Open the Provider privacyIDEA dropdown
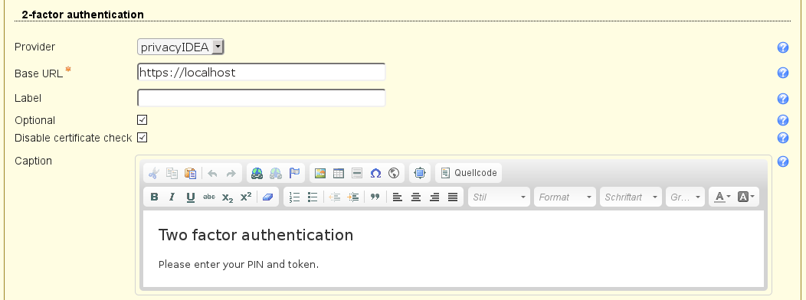This screenshot has width=806, height=300. pos(180,47)
